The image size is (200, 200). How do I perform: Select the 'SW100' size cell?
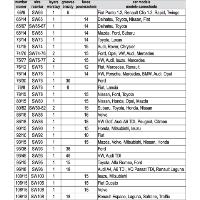[x=37, y=176]
